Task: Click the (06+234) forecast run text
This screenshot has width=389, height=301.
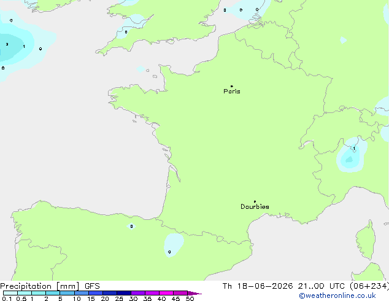Action: [x=369, y=286]
